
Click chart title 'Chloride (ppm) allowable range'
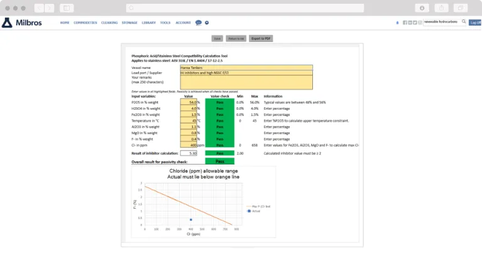coord(204,171)
